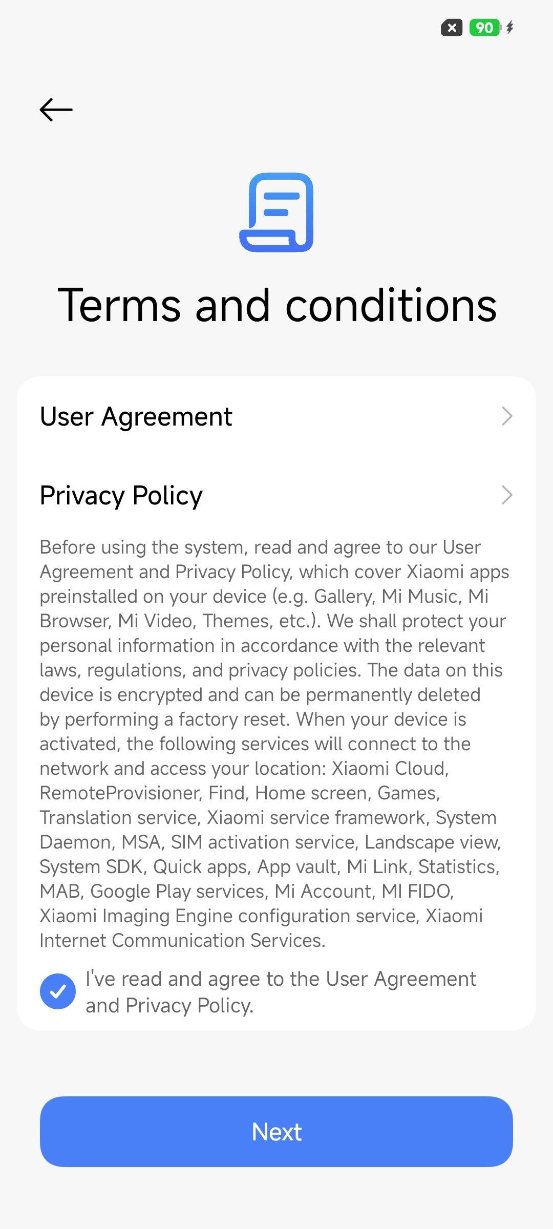This screenshot has height=1229, width=553.
Task: Click the Terms and conditions heading
Action: [x=276, y=305]
